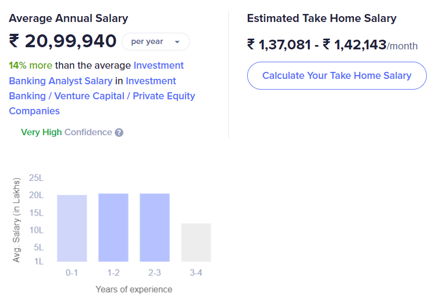437x301 pixels.
Task: Click the green '14% more' text
Action: click(x=31, y=65)
